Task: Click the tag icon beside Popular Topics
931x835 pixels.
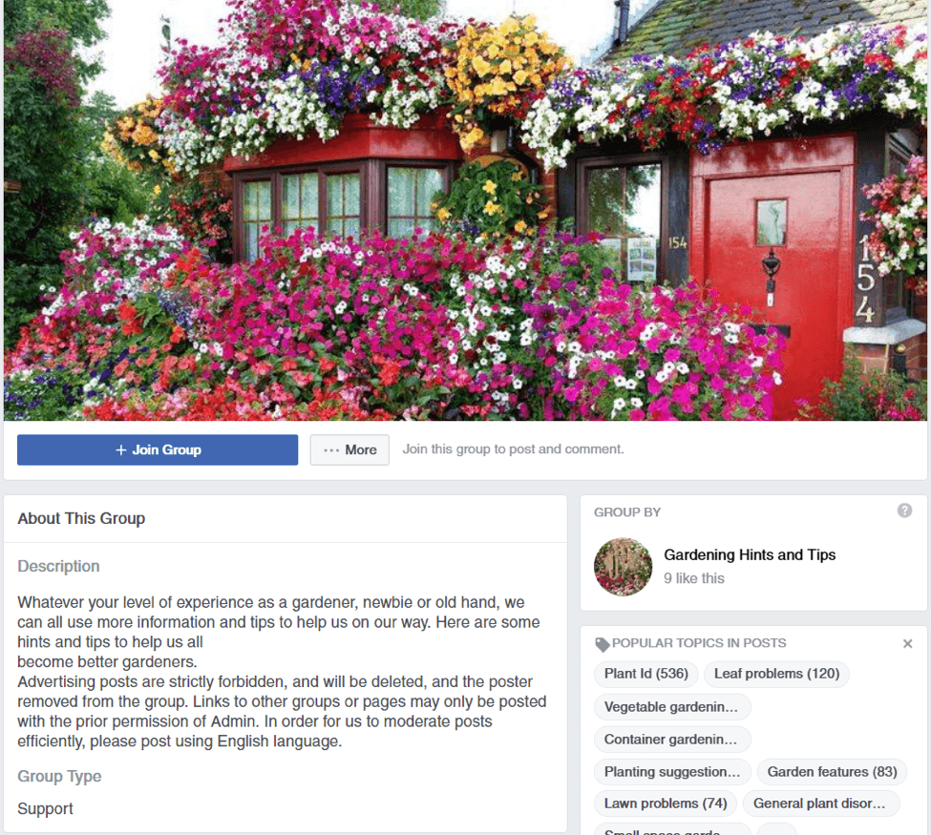Action: pyautogui.click(x=603, y=644)
